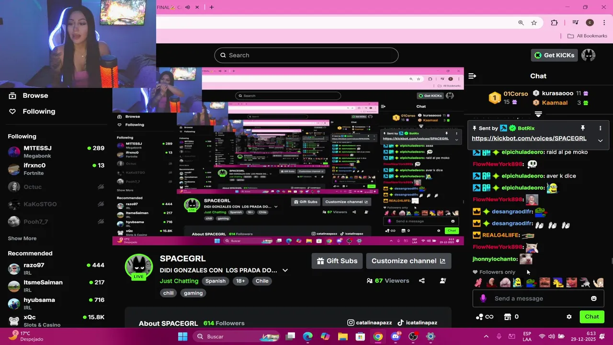The image size is (613, 345).
Task: Open the TikTok icatalinapaz link
Action: [417, 323]
